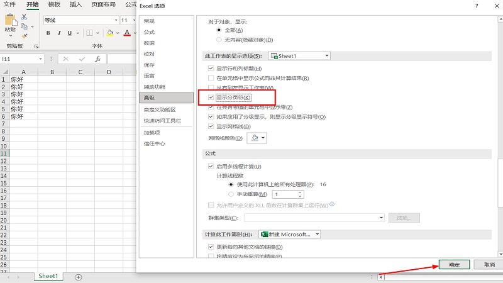The image size is (503, 283).
Task: Select the Format Painter brush icon
Action: [25, 36]
